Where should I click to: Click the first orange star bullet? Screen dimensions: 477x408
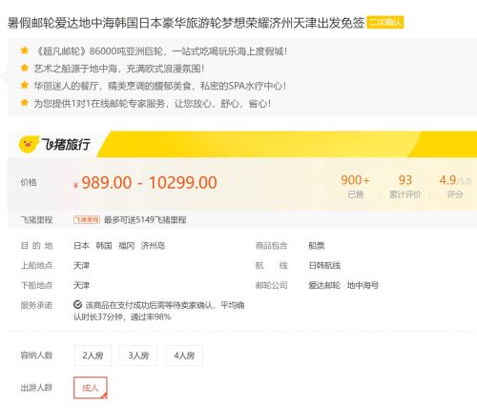[25, 51]
